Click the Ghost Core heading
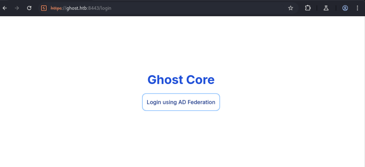 point(181,80)
